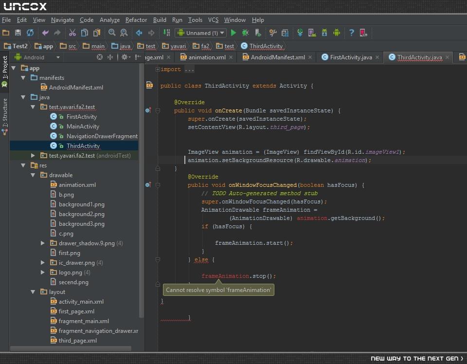Open the Unnamed (1) run configuration dropdown
The height and width of the screenshot is (364, 467).
point(201,33)
